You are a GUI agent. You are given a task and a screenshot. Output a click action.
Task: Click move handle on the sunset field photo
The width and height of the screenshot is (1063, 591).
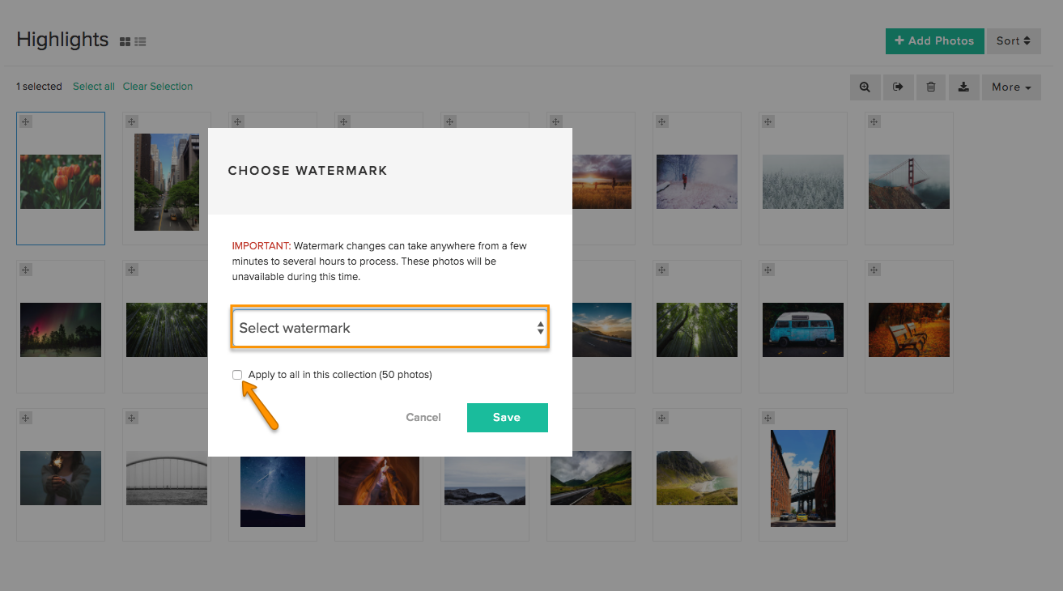click(x=555, y=121)
